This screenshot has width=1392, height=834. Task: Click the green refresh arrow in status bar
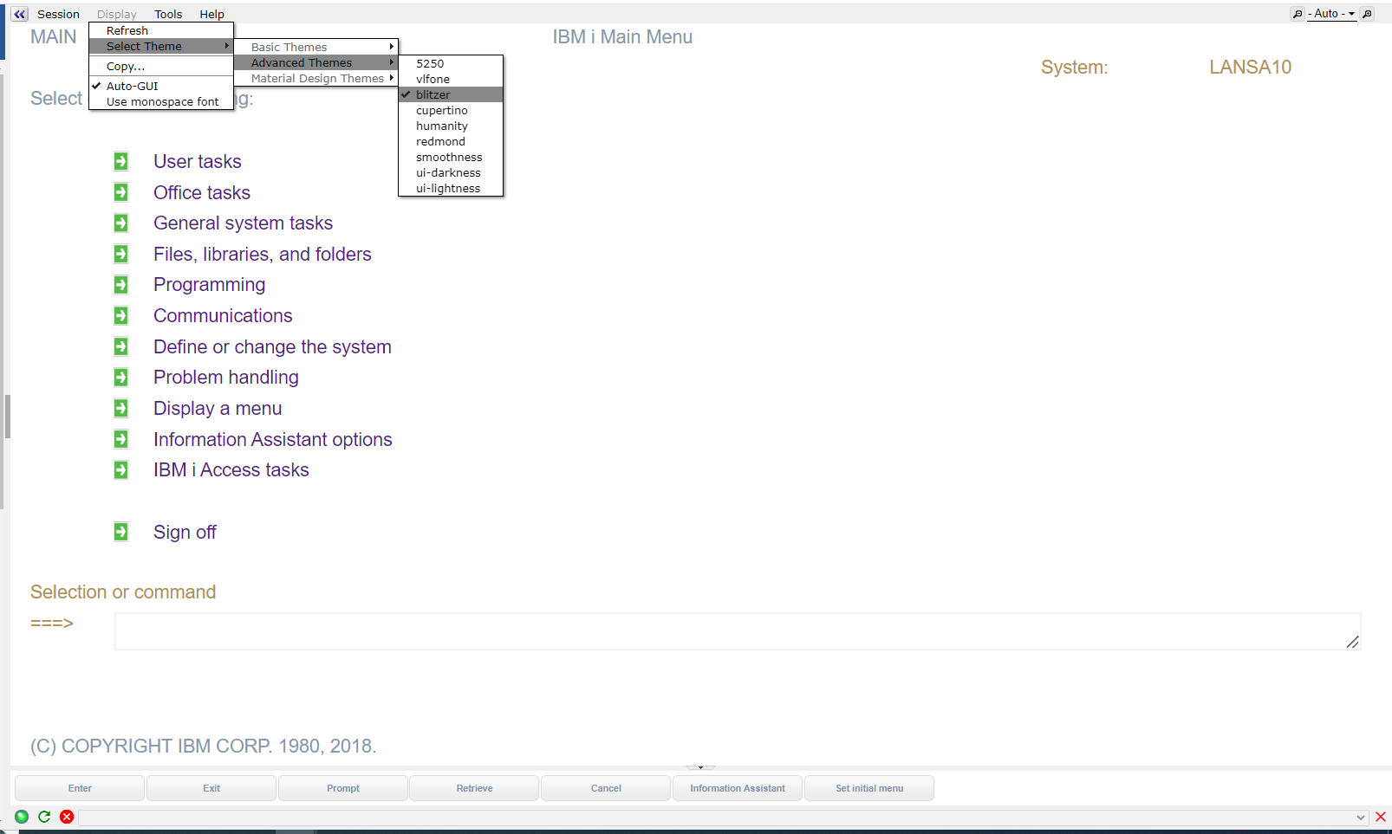pyautogui.click(x=44, y=817)
